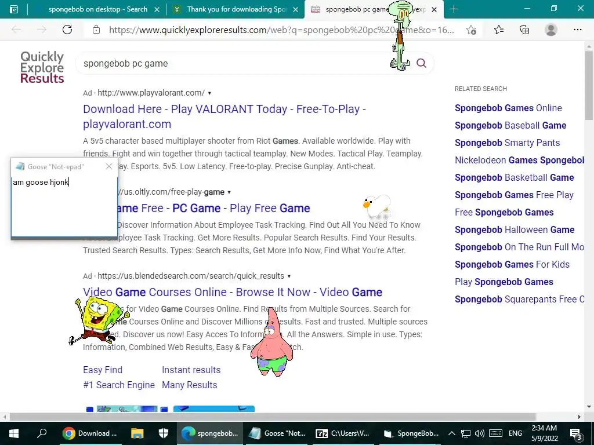Click the 'Easy Find' link
This screenshot has height=445, width=594.
(x=103, y=370)
